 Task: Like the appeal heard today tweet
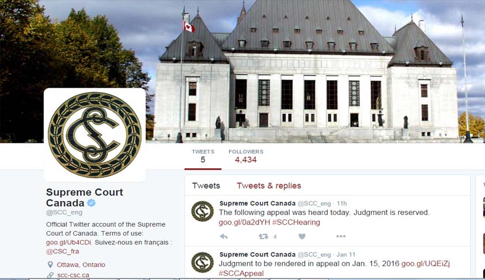[302, 236]
